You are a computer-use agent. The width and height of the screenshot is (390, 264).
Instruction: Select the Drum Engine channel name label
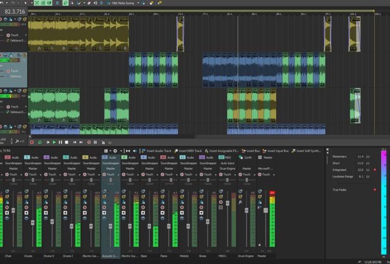tap(246, 256)
